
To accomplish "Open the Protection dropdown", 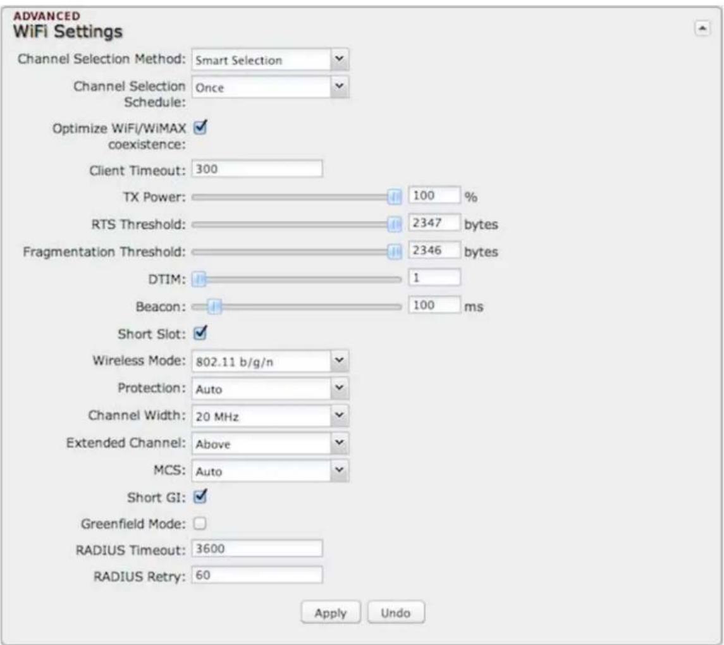I will [270, 388].
